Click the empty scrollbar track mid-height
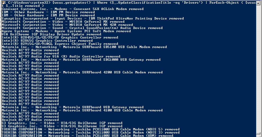Screen dimensions: 262x137 (x=258, y=68)
